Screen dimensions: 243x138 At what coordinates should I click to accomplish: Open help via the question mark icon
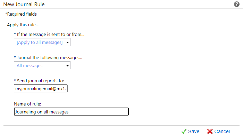point(236,4)
